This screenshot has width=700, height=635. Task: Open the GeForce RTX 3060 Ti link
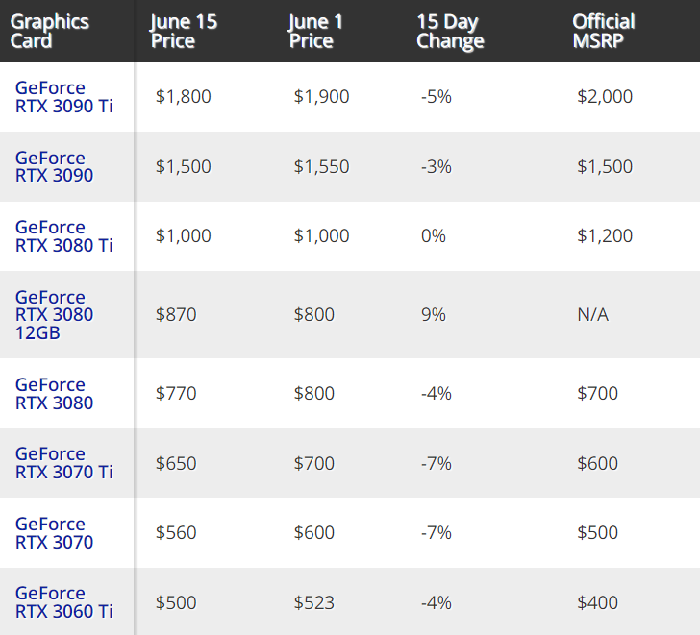(63, 602)
